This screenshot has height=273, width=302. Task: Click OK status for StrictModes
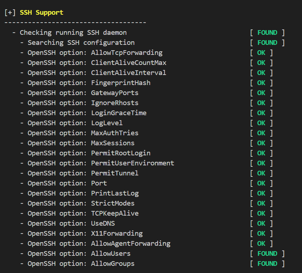click(x=261, y=203)
